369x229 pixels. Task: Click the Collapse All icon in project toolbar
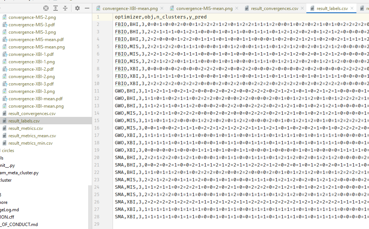65,8
